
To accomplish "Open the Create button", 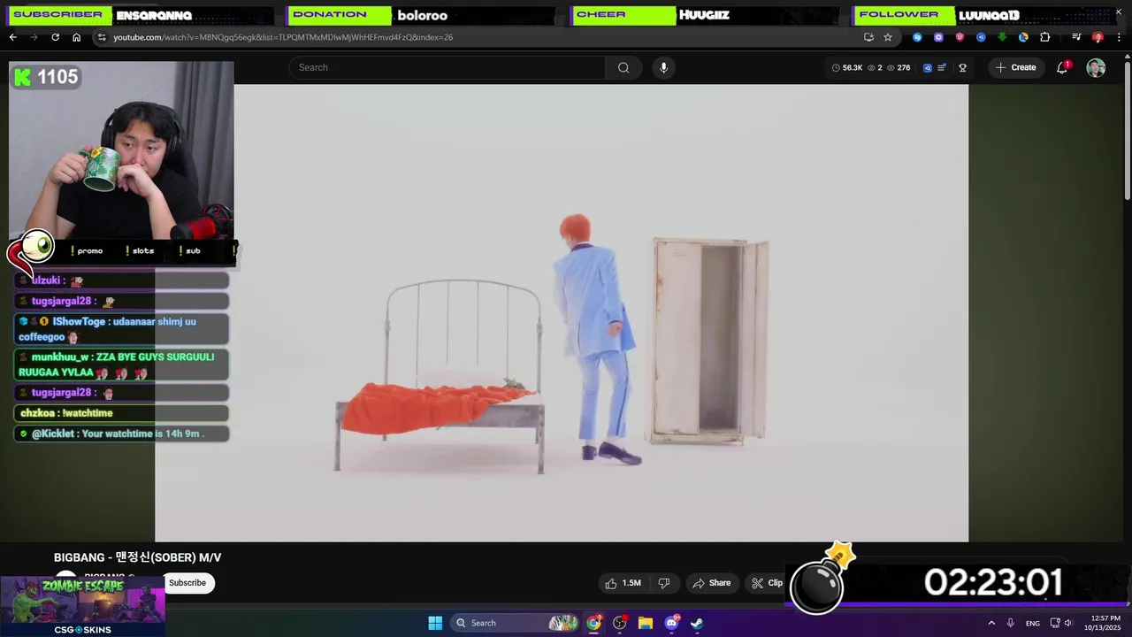I will 1016,67.
